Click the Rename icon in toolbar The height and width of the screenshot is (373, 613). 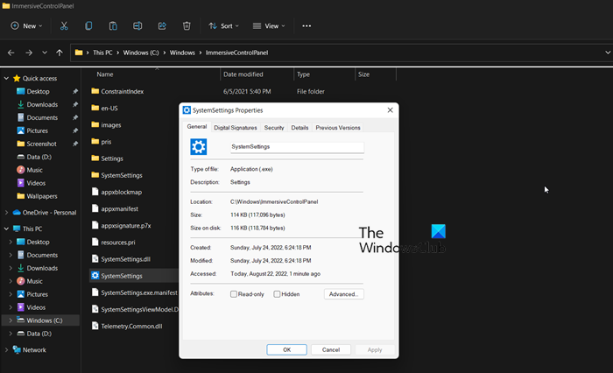tap(137, 26)
